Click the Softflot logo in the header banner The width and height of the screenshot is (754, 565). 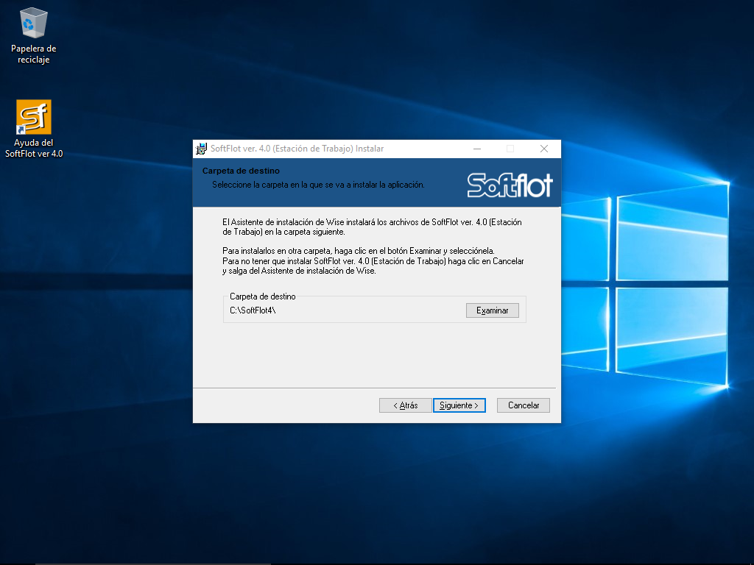coord(510,185)
